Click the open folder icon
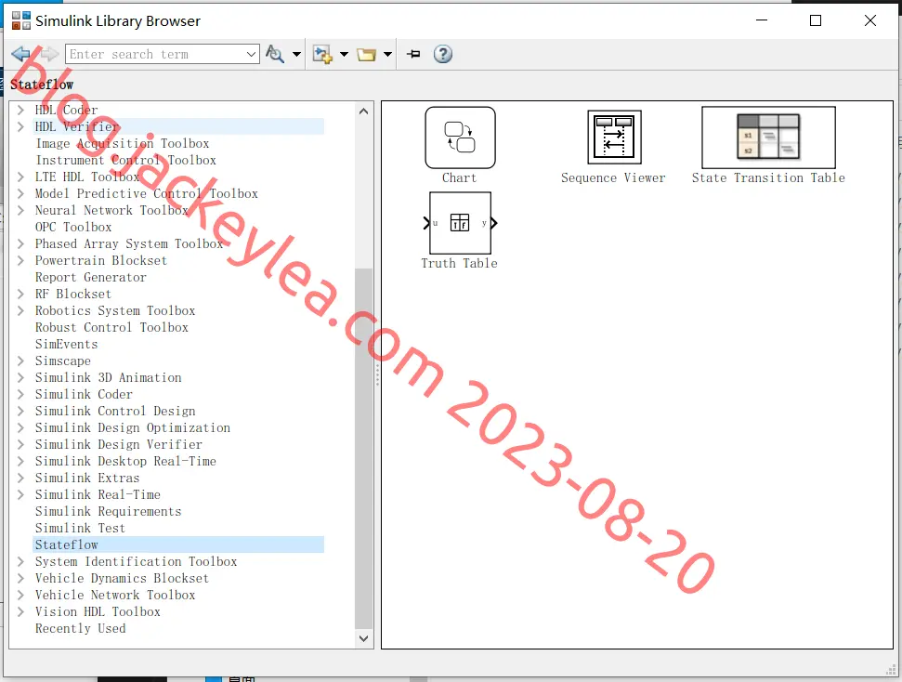The image size is (902, 682). click(x=366, y=54)
